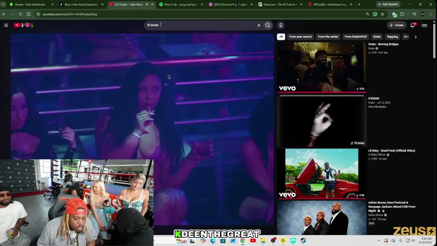Select the 'From the series' chip
This screenshot has width=437, height=246.
[328, 37]
